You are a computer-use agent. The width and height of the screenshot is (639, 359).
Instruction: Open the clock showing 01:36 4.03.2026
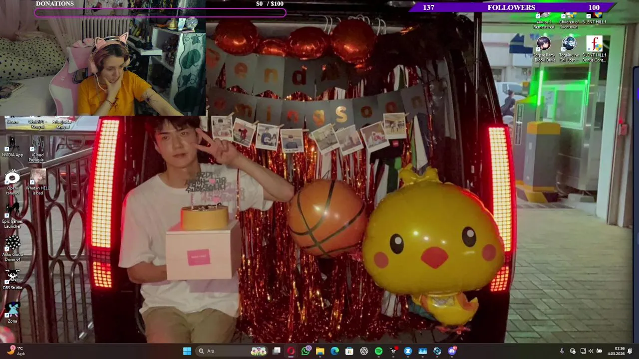pos(616,351)
